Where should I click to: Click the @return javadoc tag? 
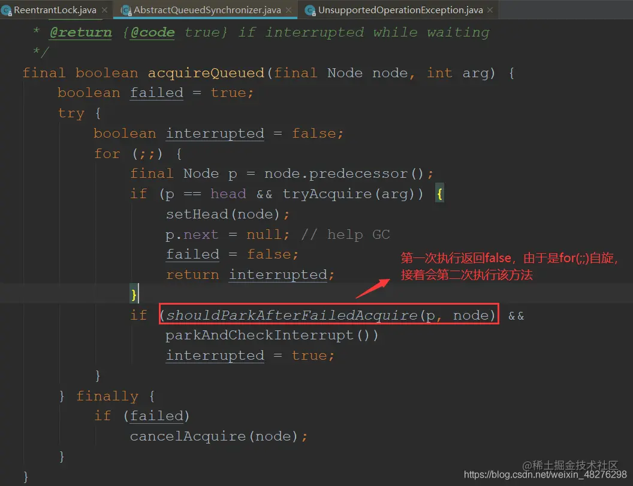click(x=81, y=32)
